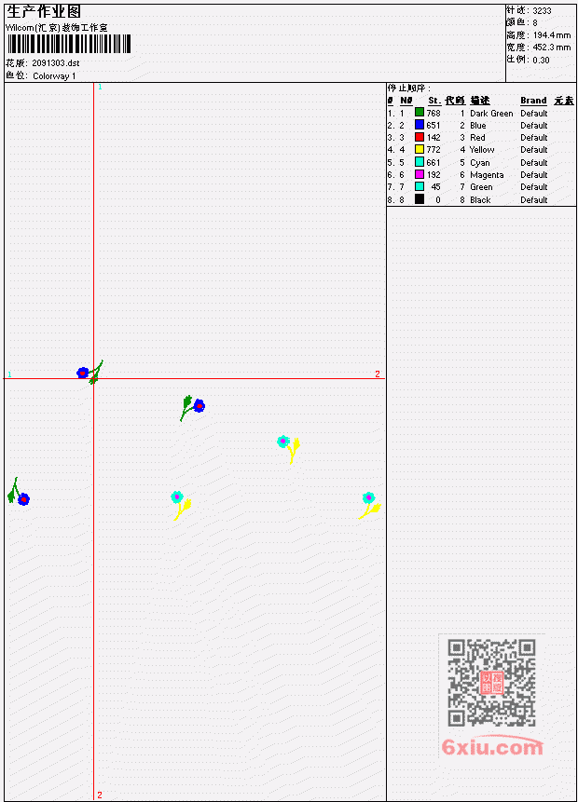The image size is (578, 802).
Task: Select the Cyan description text
Action: [480, 163]
